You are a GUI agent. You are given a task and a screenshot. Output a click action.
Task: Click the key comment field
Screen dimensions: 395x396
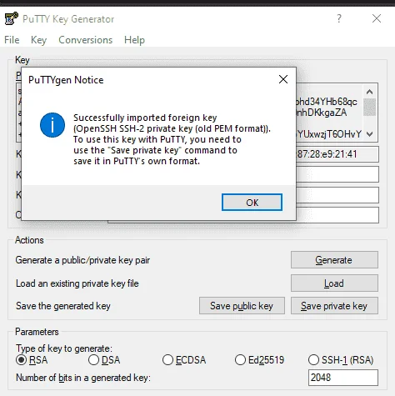point(337,174)
